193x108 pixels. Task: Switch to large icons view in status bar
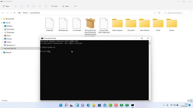pos(191,101)
